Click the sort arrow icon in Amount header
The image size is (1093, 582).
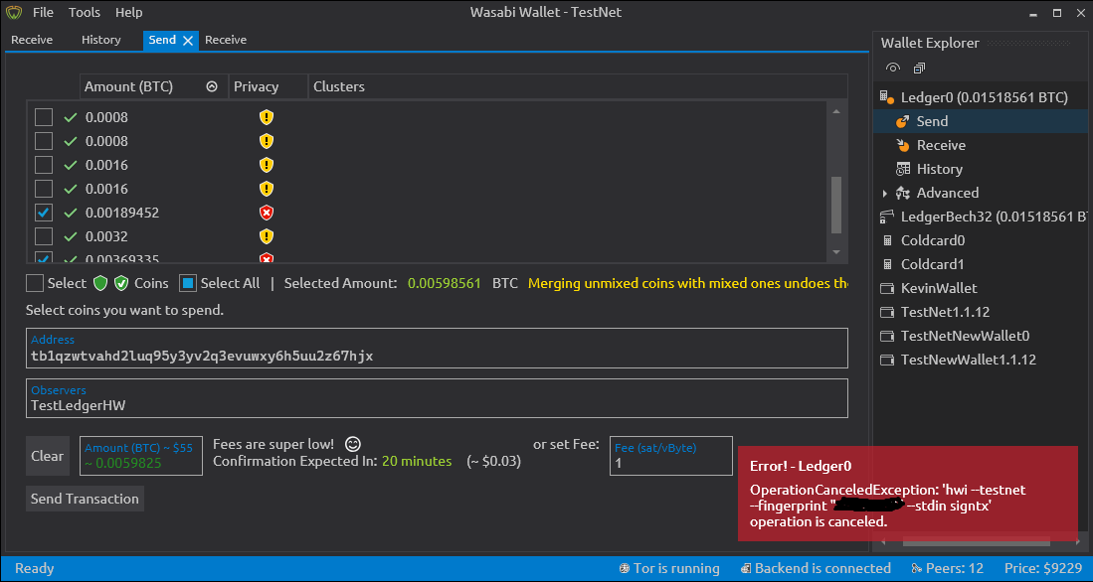click(212, 87)
